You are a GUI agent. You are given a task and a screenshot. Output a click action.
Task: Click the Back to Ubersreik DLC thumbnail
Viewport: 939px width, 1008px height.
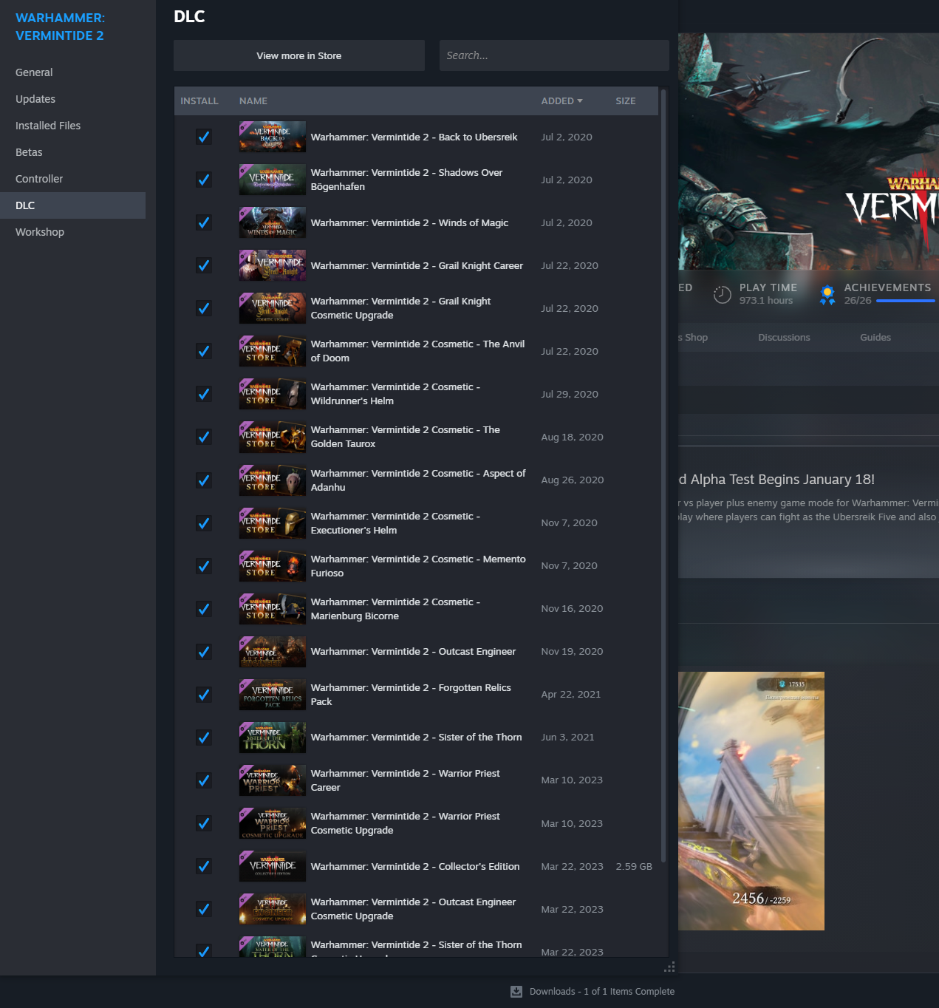pos(272,137)
